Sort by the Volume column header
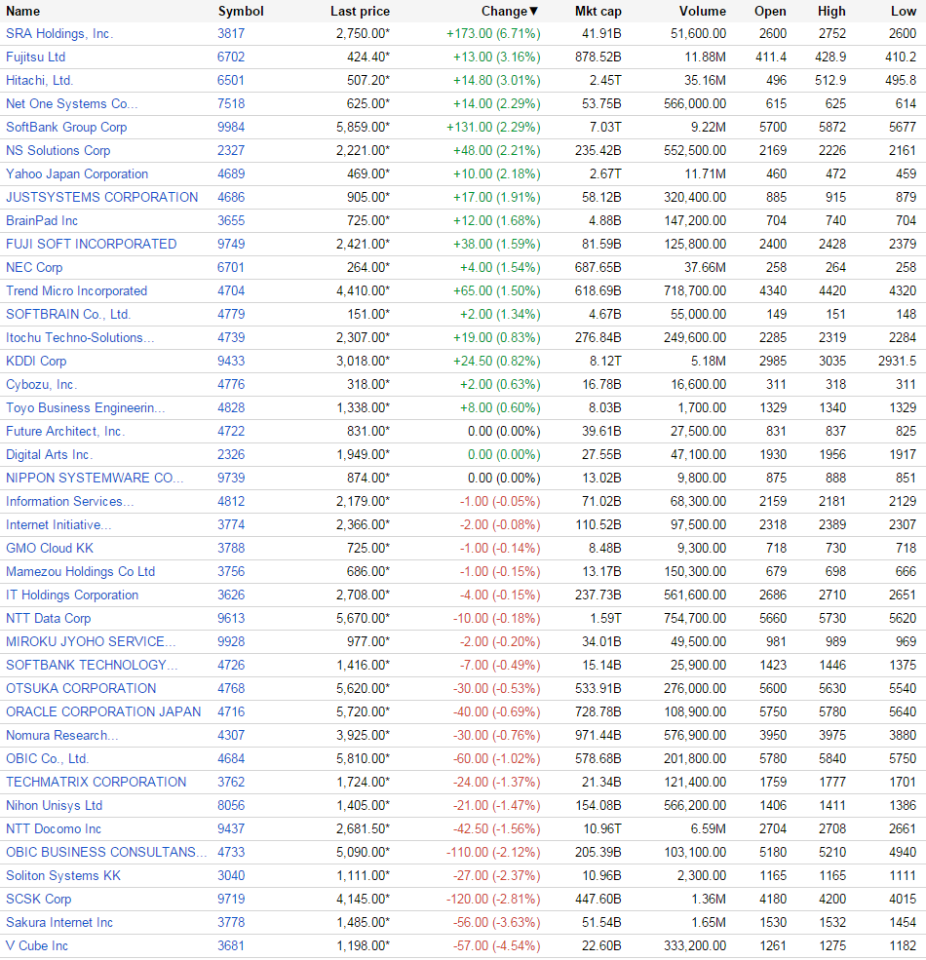Image resolution: width=926 pixels, height=960 pixels. 703,11
